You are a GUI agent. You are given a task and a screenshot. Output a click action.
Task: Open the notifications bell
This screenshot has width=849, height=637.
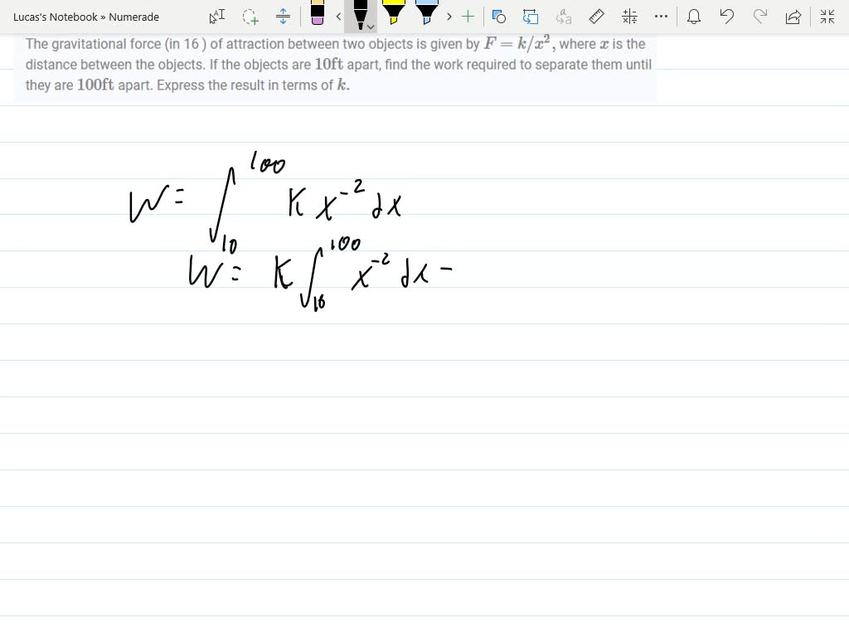point(695,17)
